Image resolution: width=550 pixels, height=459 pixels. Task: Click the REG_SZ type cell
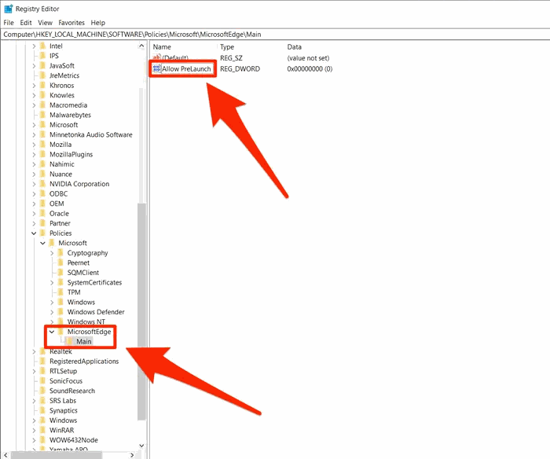231,58
